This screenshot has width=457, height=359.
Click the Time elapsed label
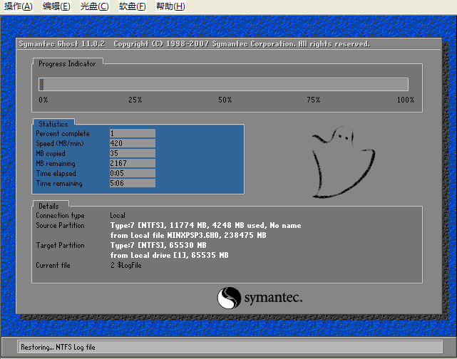click(56, 174)
